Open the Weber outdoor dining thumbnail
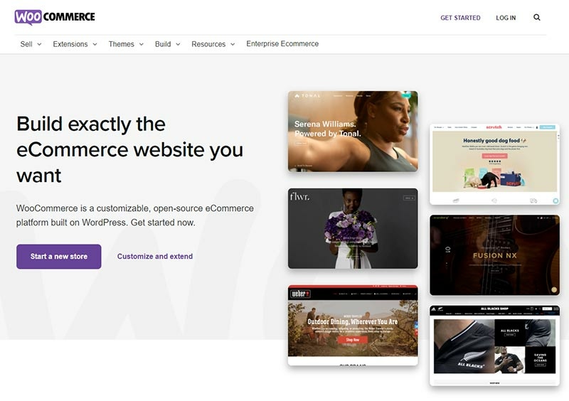Viewport: 569px width, 401px height. 353,325
